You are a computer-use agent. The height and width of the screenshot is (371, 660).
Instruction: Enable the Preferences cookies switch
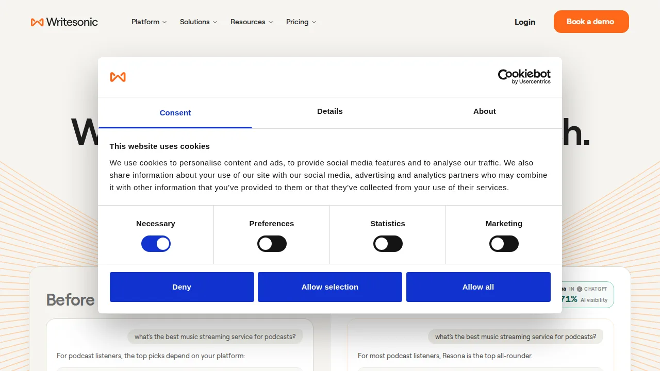tap(272, 244)
